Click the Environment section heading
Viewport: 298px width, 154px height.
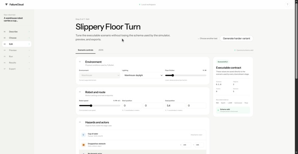[x=93, y=62]
